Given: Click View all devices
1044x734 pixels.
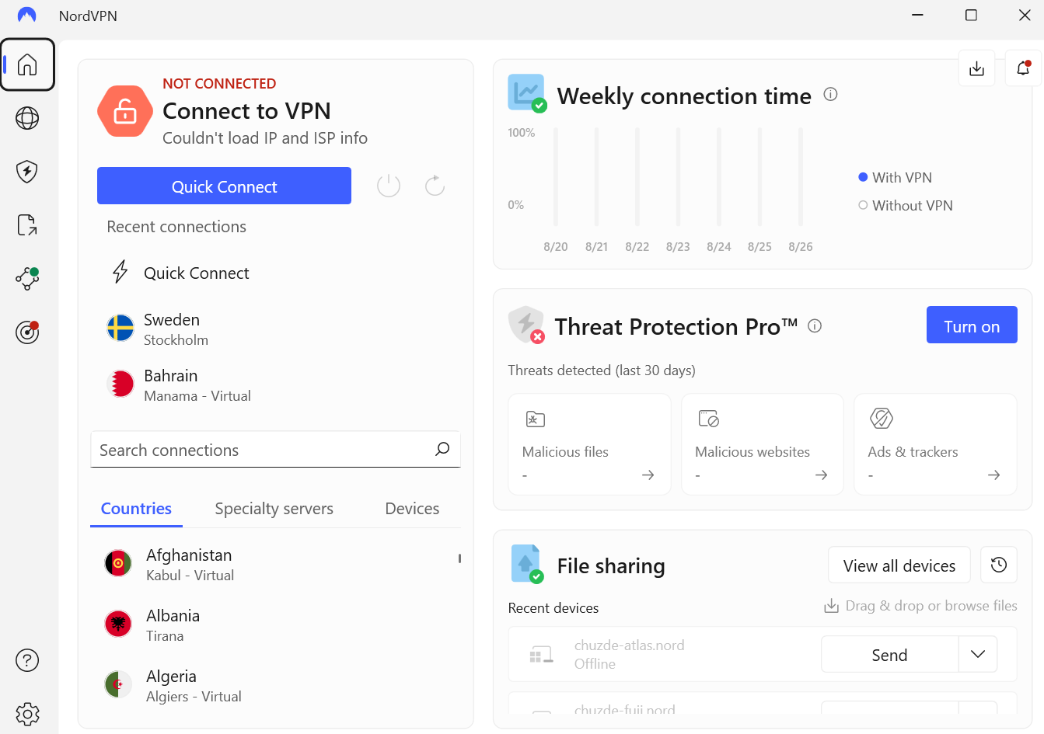Looking at the screenshot, I should tap(899, 565).
